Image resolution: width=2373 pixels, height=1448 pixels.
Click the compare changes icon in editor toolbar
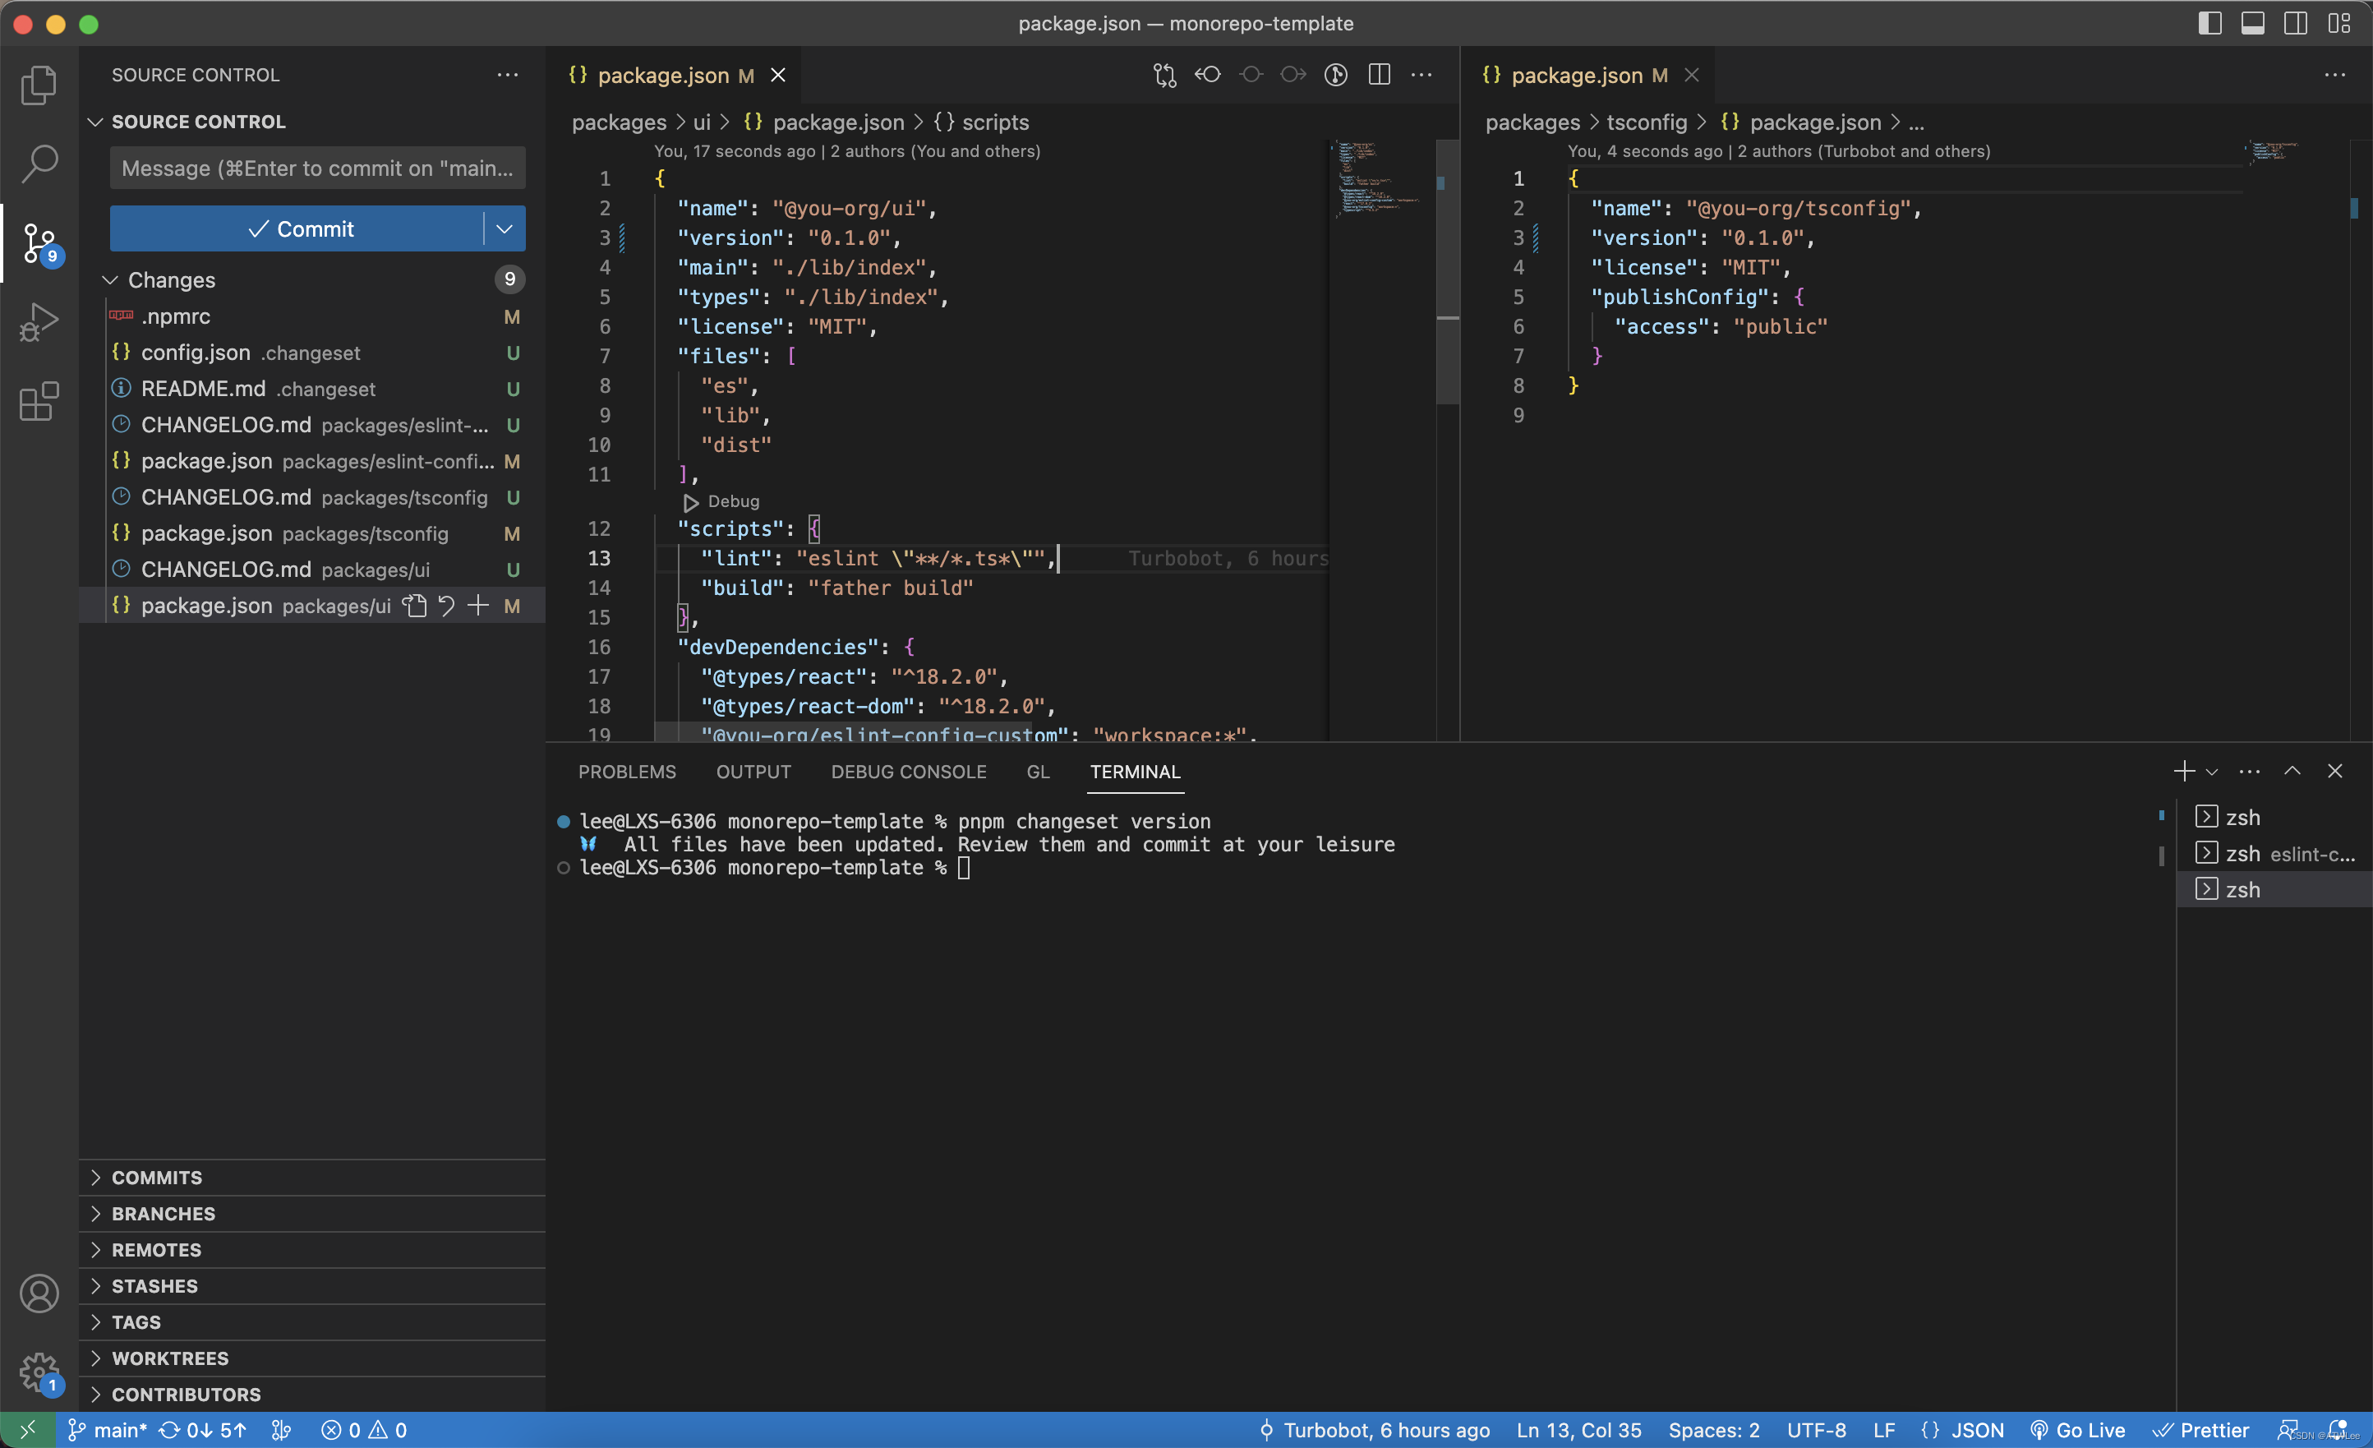[1164, 75]
